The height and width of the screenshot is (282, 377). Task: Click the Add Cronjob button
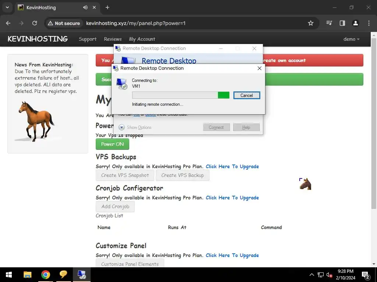point(115,206)
